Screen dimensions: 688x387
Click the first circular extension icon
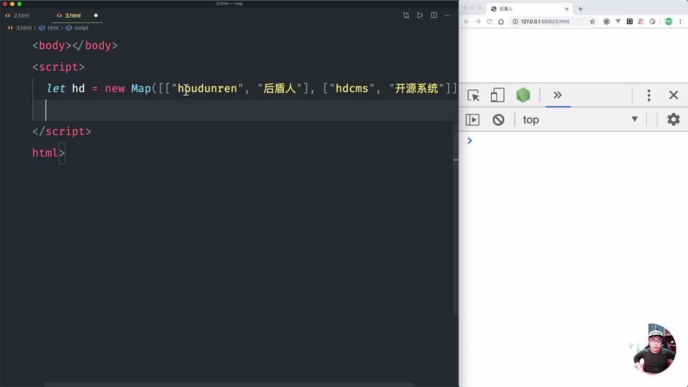click(x=607, y=21)
